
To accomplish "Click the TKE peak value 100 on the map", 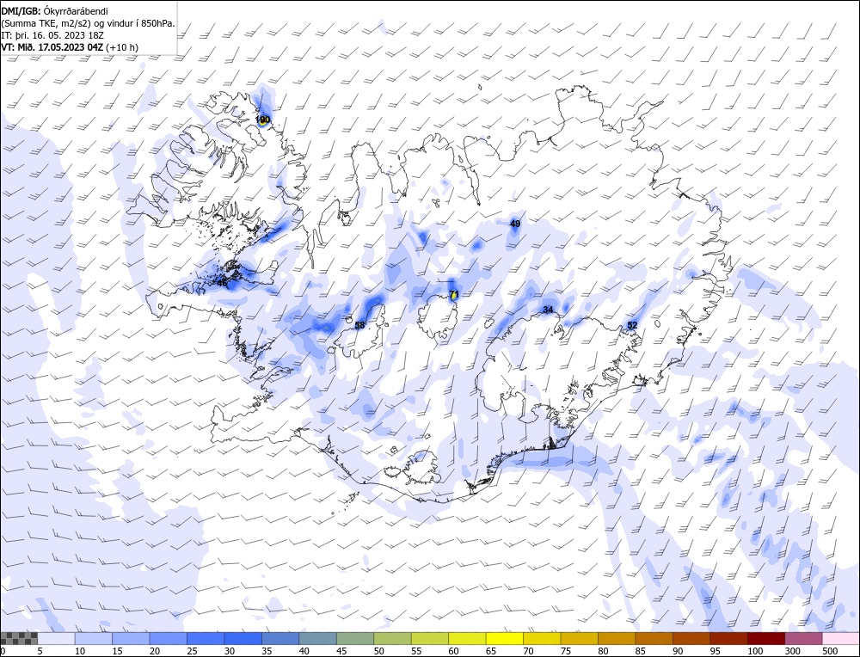I will point(262,120).
